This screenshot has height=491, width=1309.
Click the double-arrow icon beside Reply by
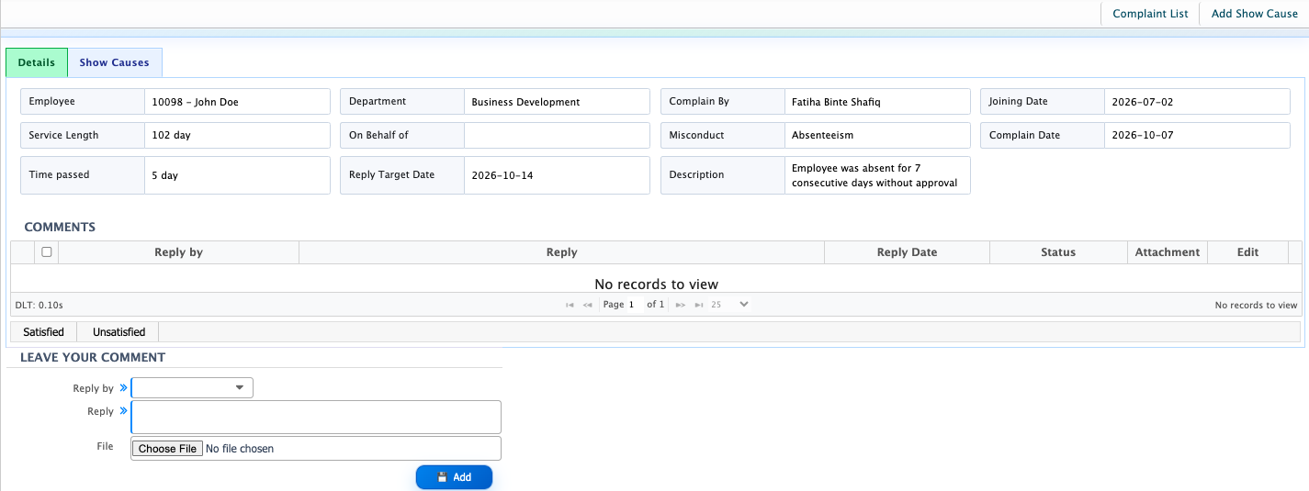coord(123,388)
